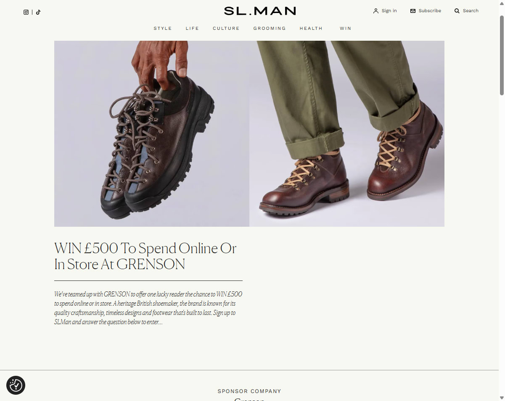Open the LIFE menu

(193, 29)
